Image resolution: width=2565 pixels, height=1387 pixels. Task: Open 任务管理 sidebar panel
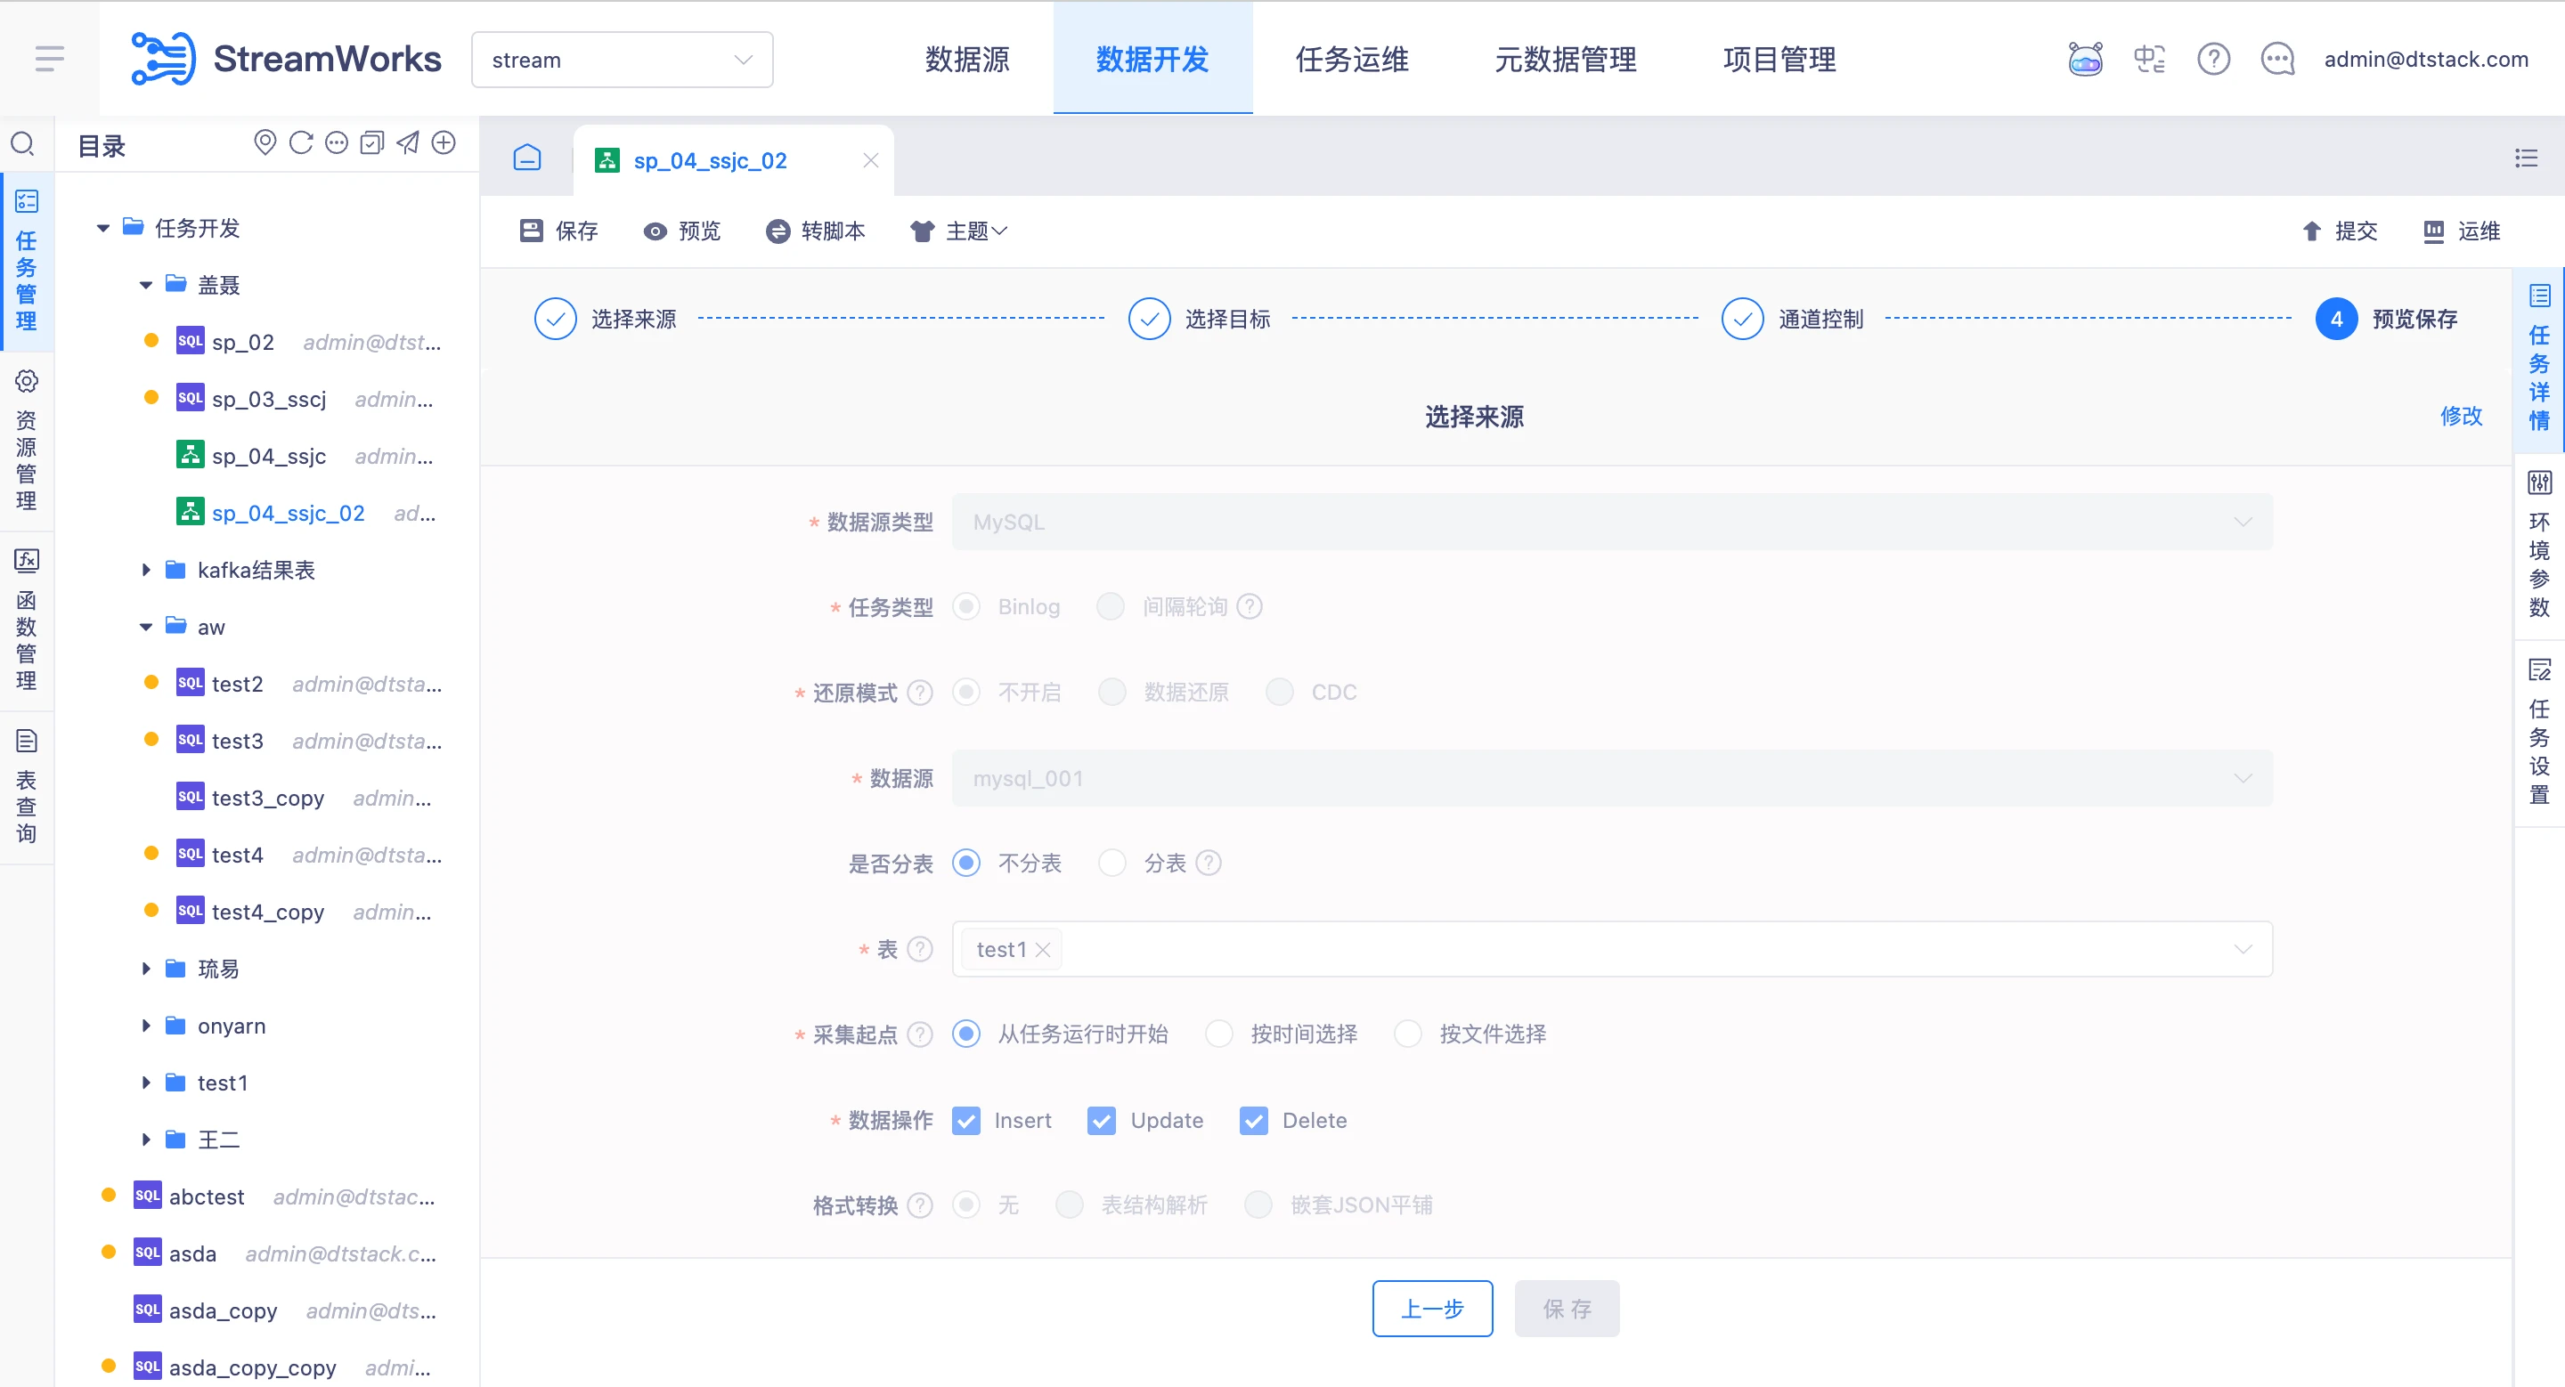pos(27,261)
